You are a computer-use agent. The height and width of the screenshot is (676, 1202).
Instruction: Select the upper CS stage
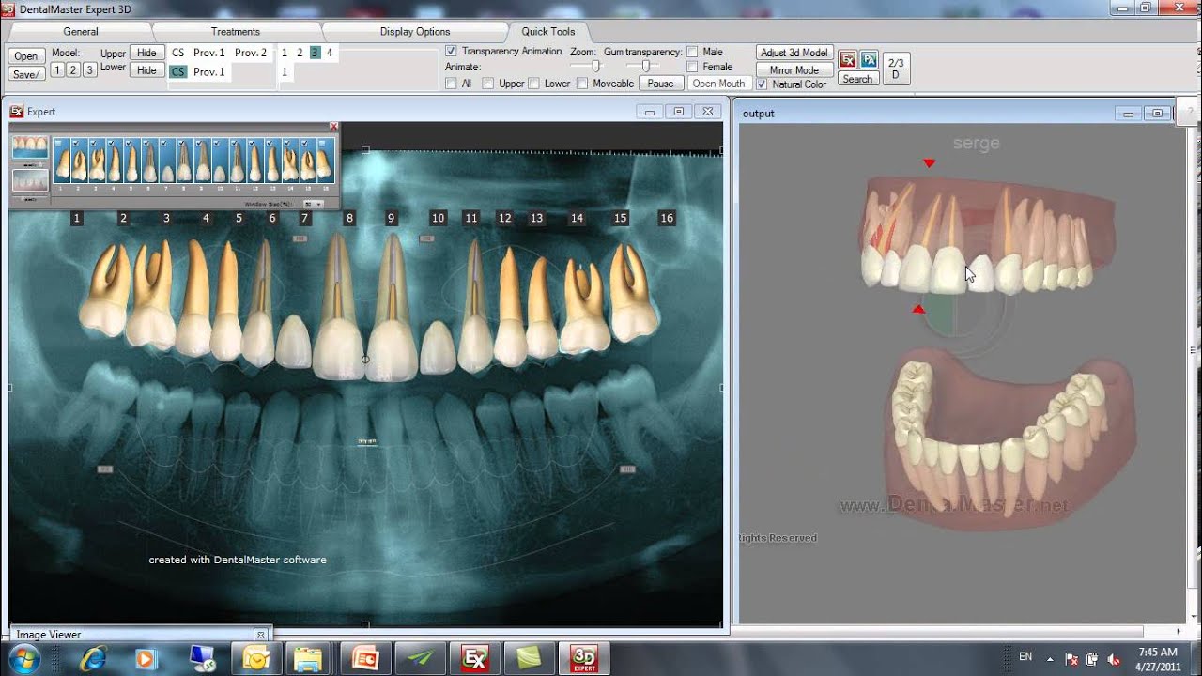tap(178, 53)
